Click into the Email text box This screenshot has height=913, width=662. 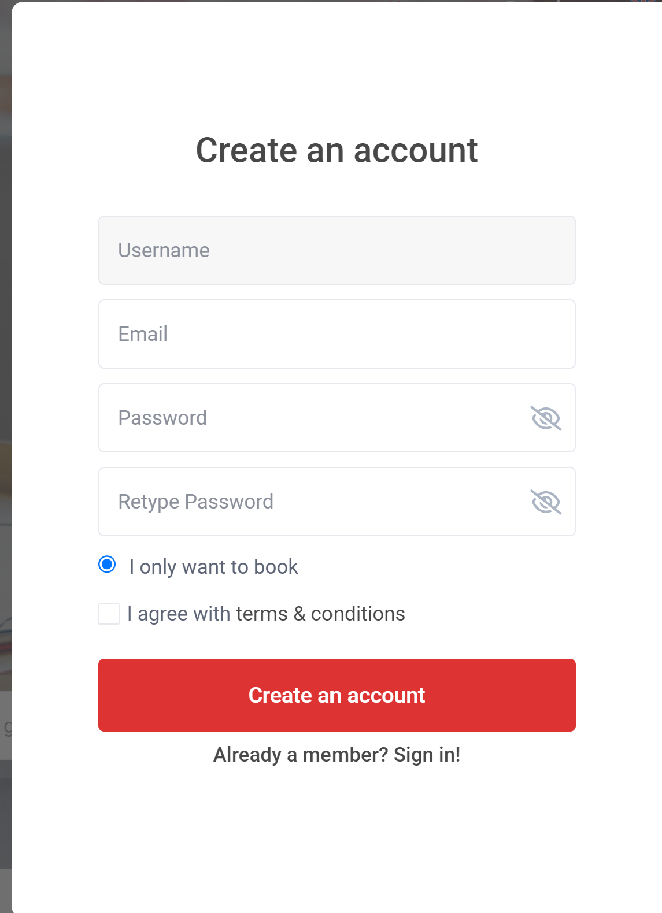[337, 334]
